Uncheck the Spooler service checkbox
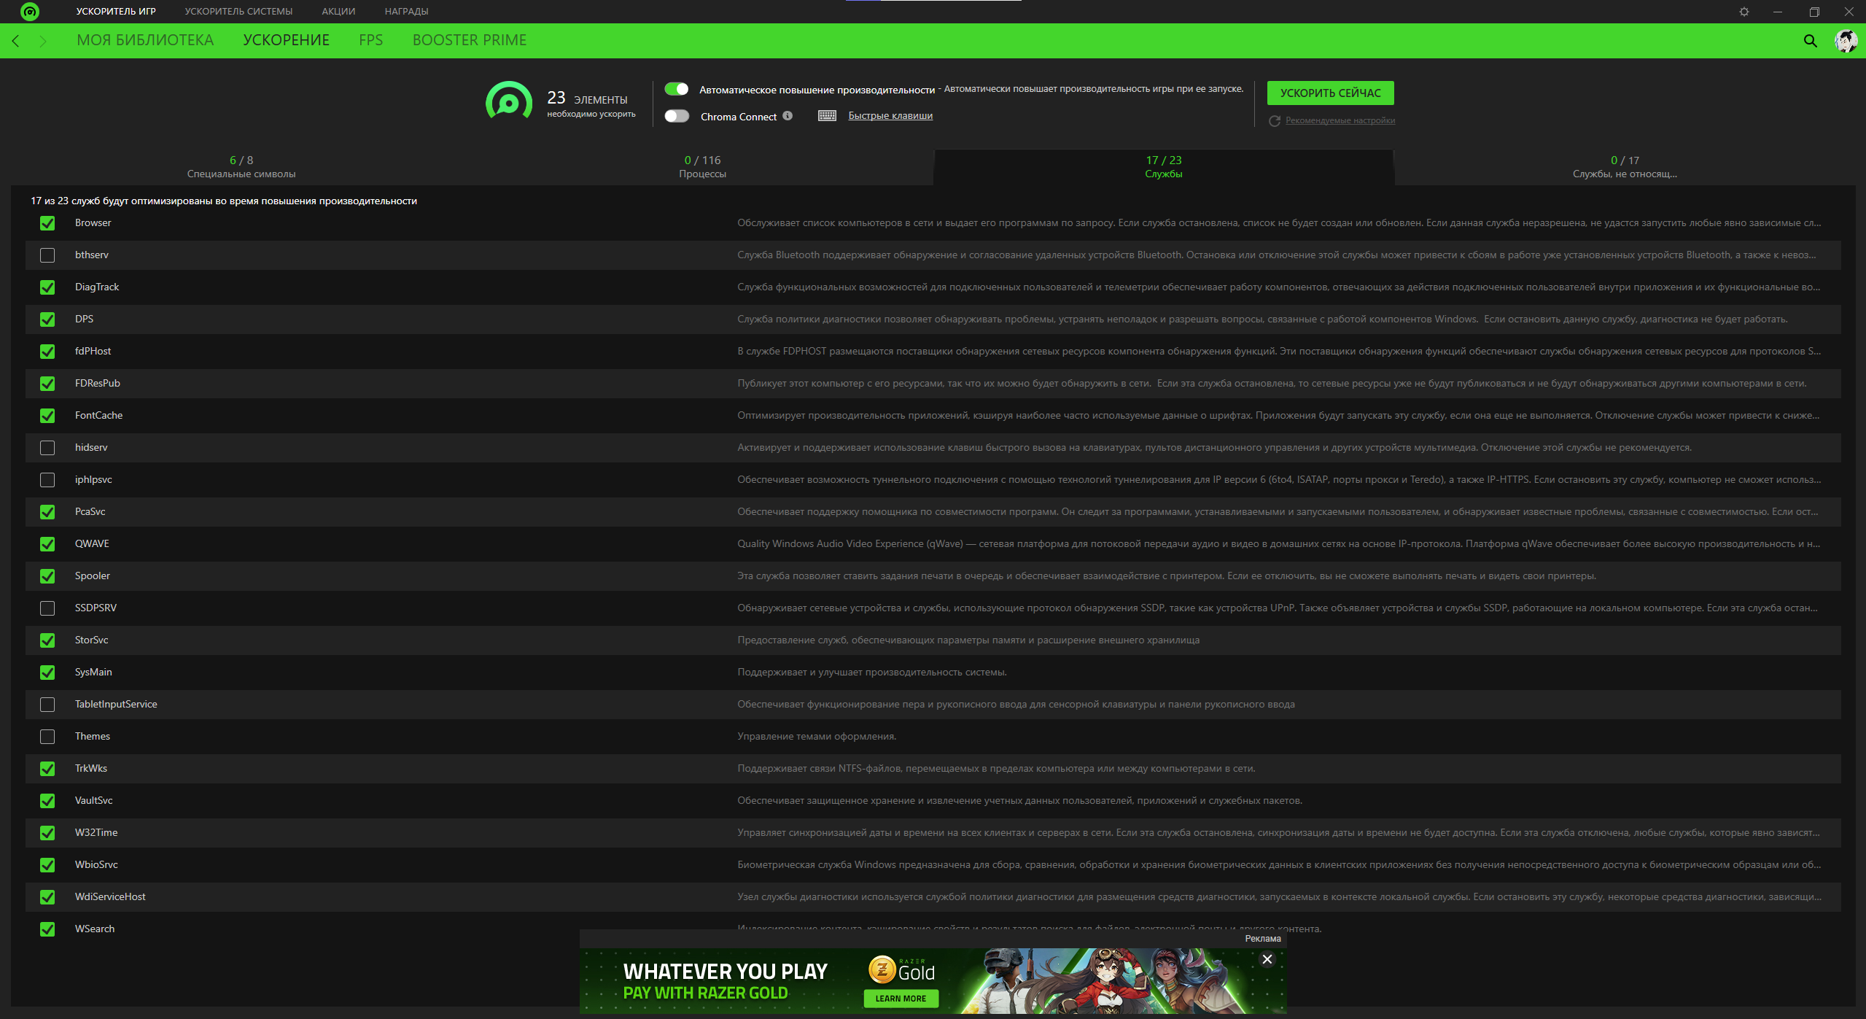Image resolution: width=1866 pixels, height=1019 pixels. [x=47, y=576]
